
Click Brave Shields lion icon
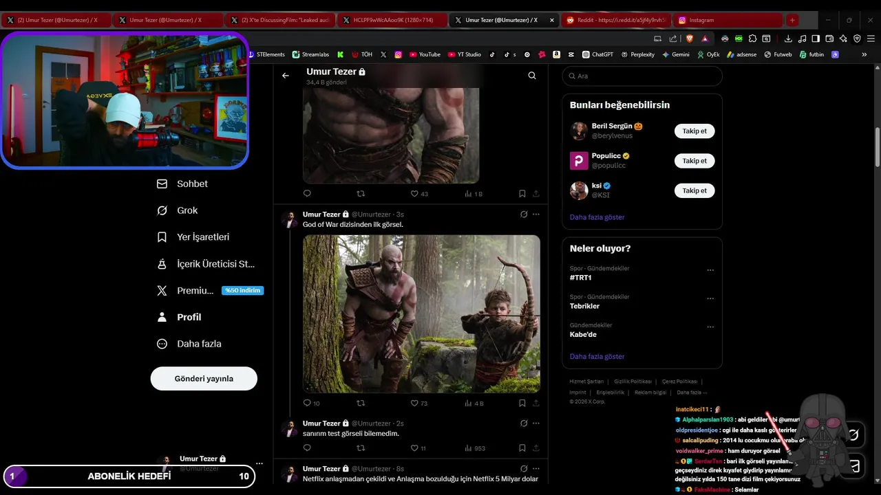(x=690, y=38)
